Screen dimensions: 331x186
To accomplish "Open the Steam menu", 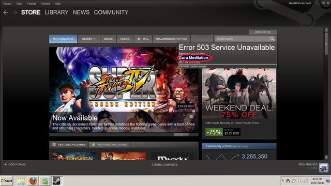I will pyautogui.click(x=7, y=4).
